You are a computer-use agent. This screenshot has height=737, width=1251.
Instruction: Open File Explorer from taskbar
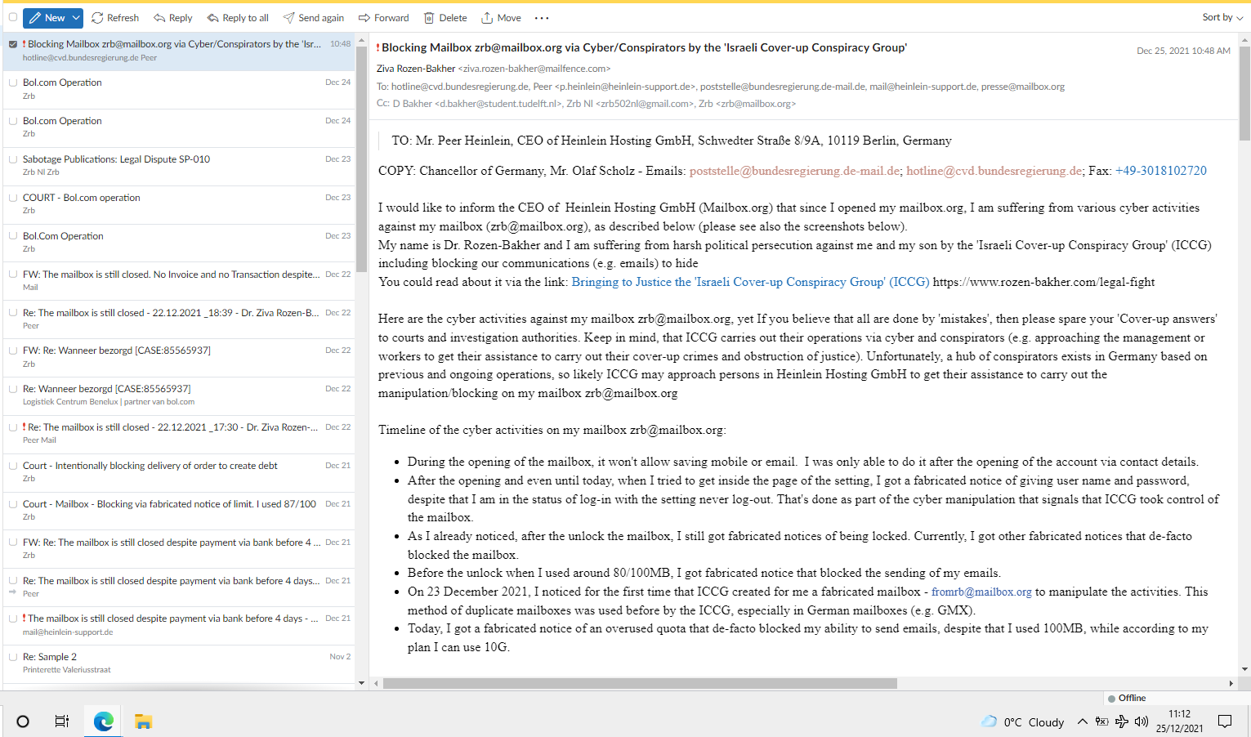click(x=144, y=721)
